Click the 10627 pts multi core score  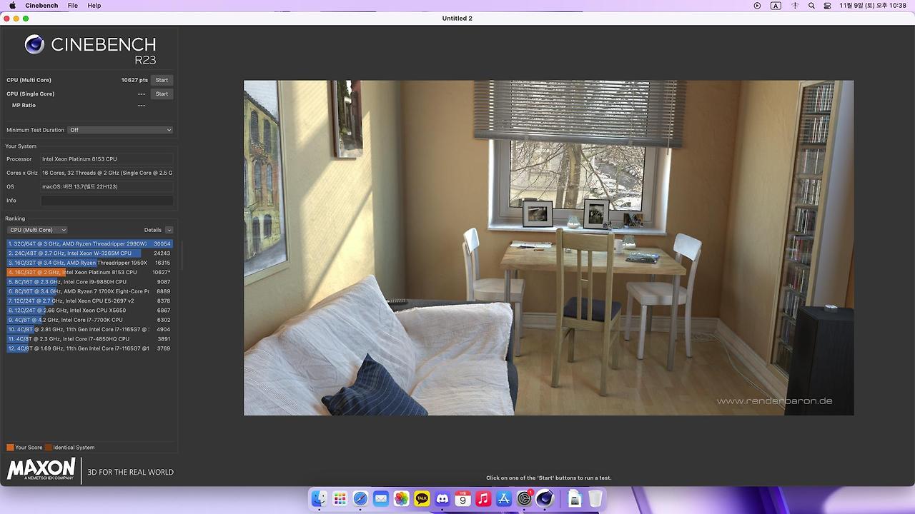(x=134, y=80)
